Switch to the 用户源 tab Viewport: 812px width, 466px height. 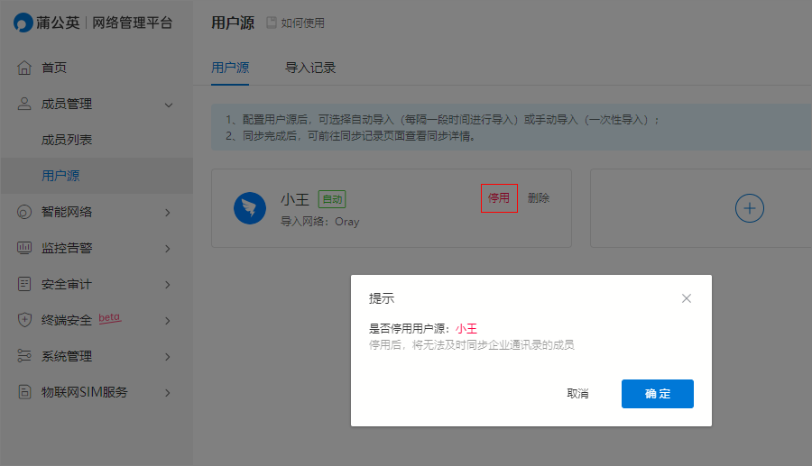[x=230, y=68]
